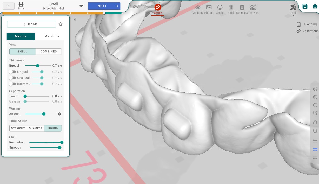Click the Occlusal thickness slider handle
The width and height of the screenshot is (319, 184).
[x=42, y=78]
